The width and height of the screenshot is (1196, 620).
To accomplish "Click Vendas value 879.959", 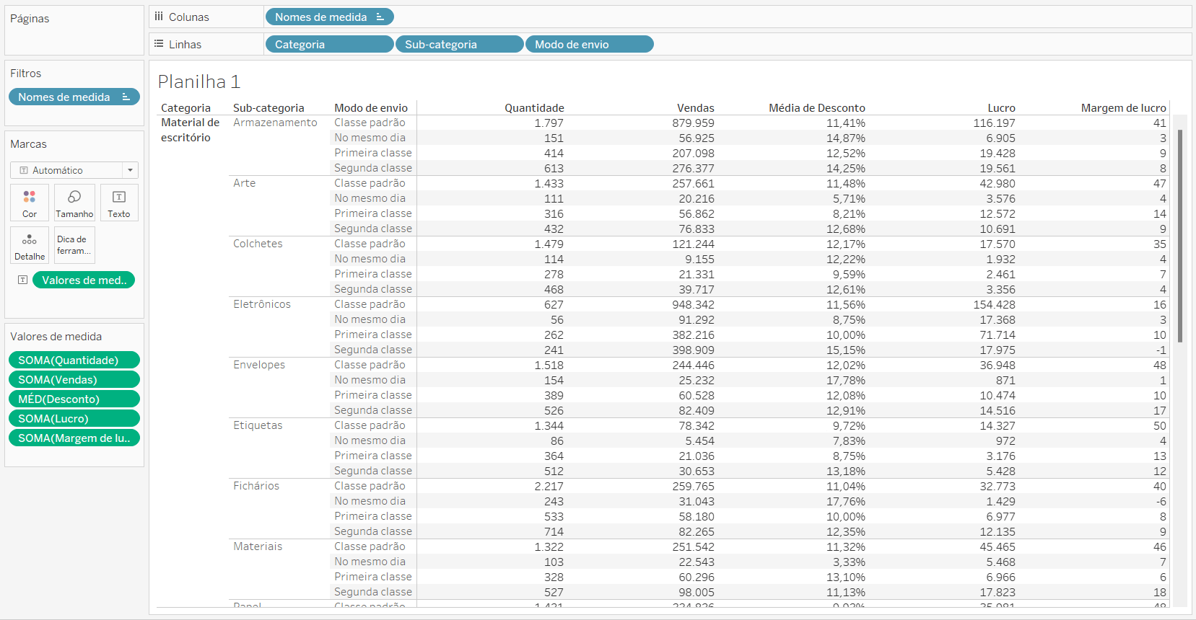I will [x=693, y=123].
